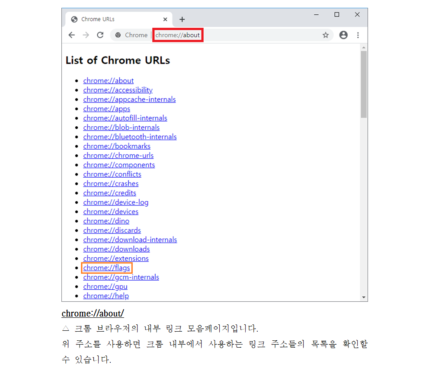Open the chrome://device-log link
Image resolution: width=429 pixels, height=371 pixels.
[116, 202]
